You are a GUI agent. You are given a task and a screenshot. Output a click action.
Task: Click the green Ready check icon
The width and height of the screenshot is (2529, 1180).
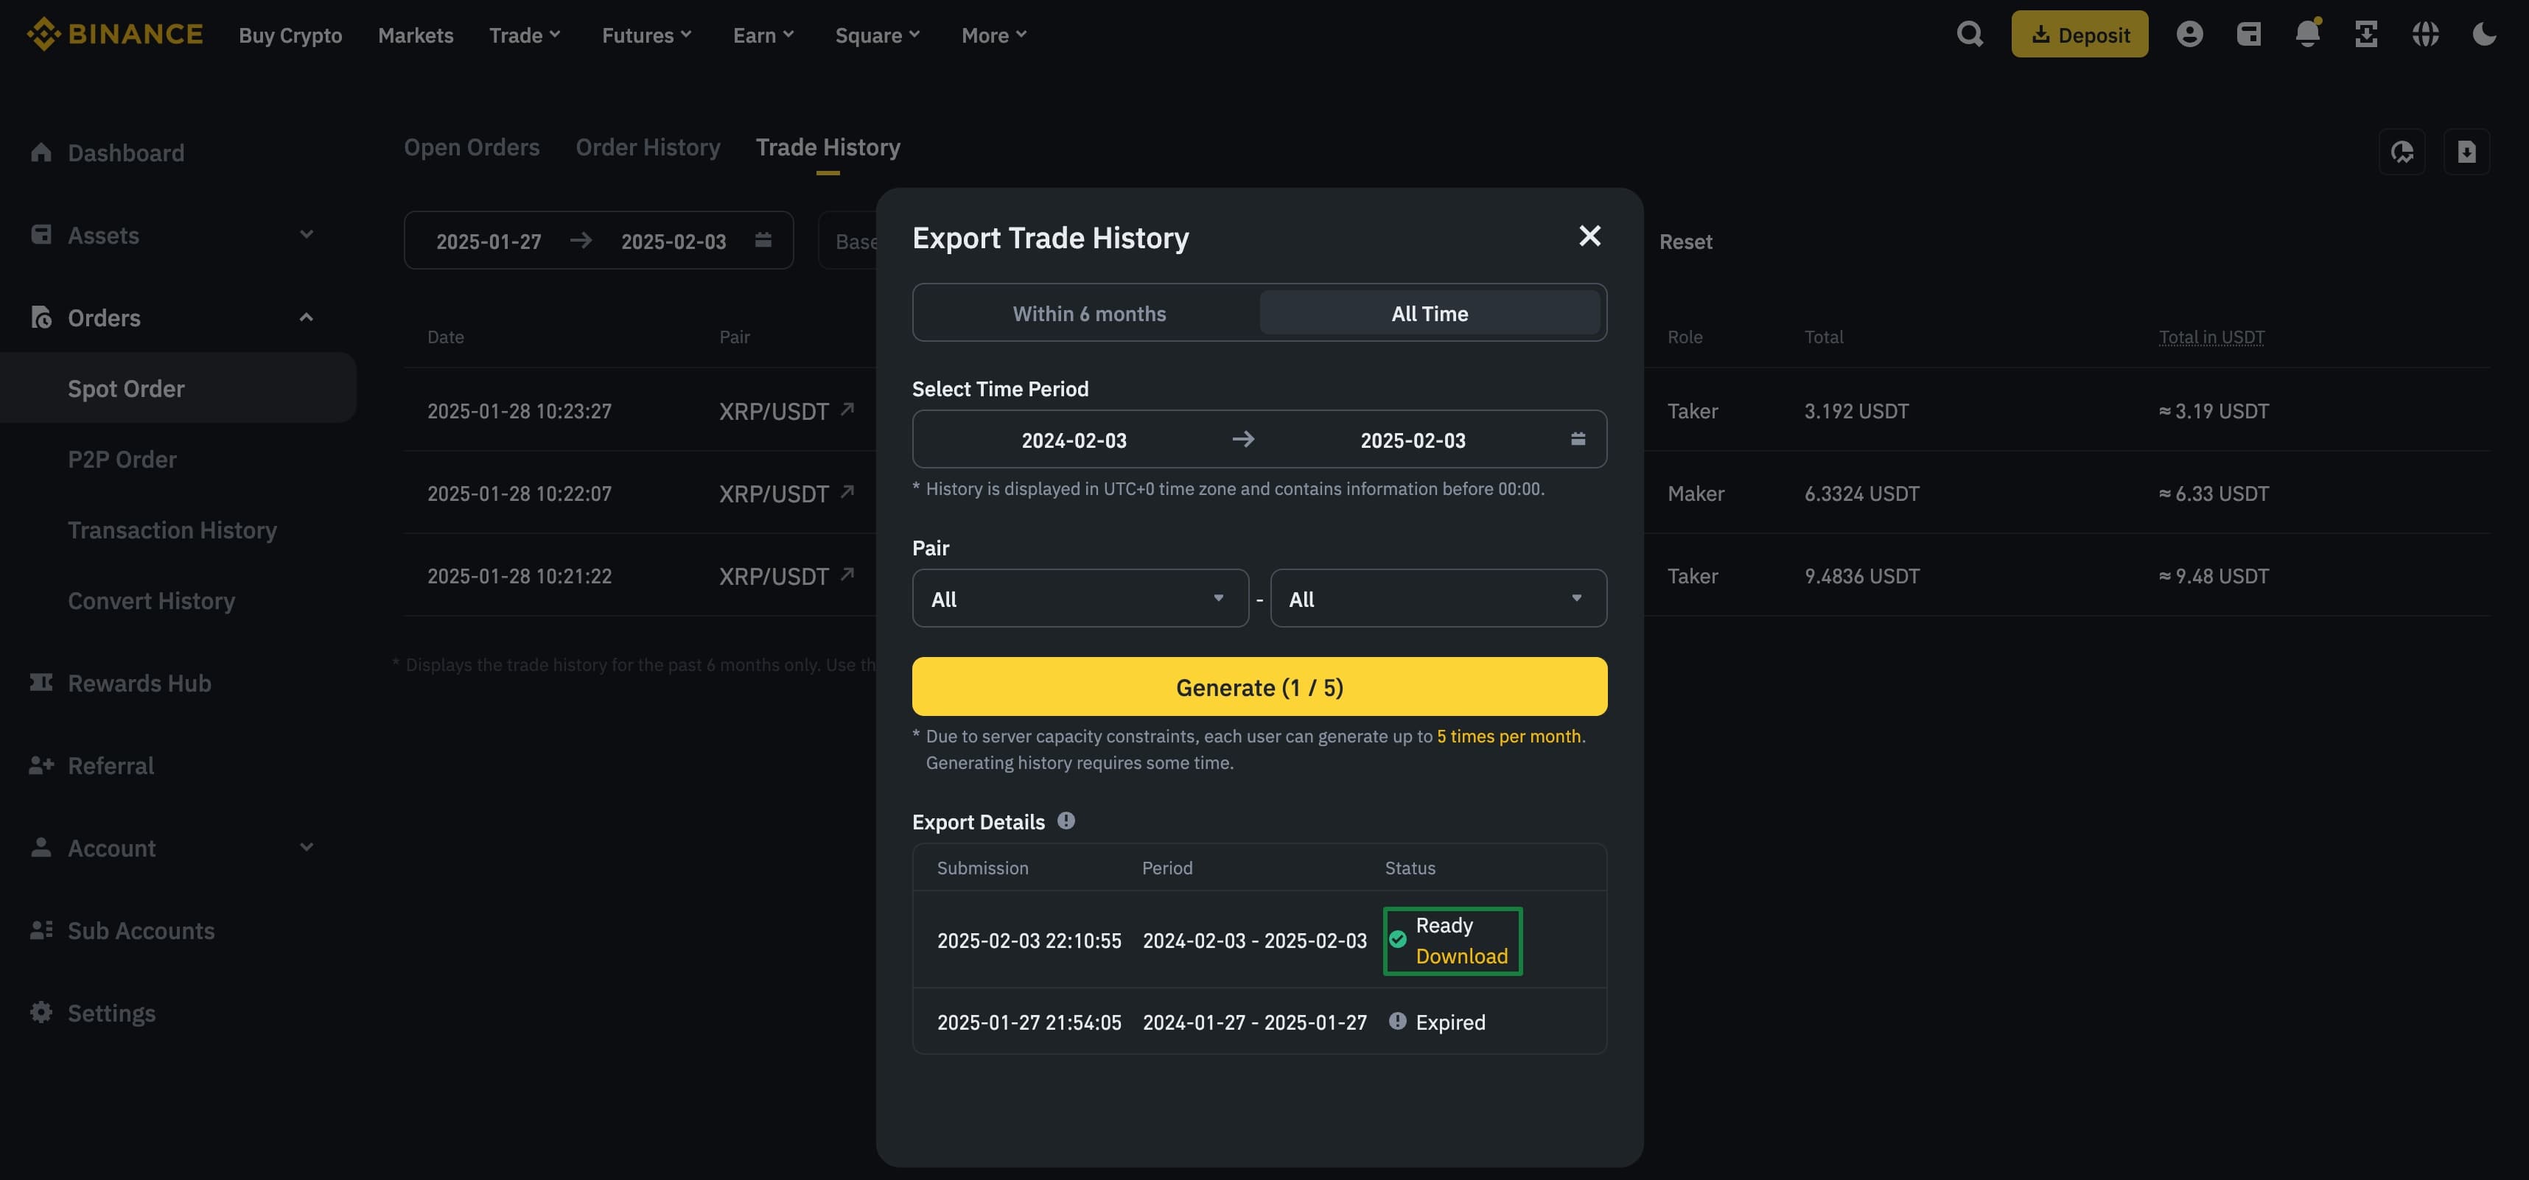tap(1398, 939)
